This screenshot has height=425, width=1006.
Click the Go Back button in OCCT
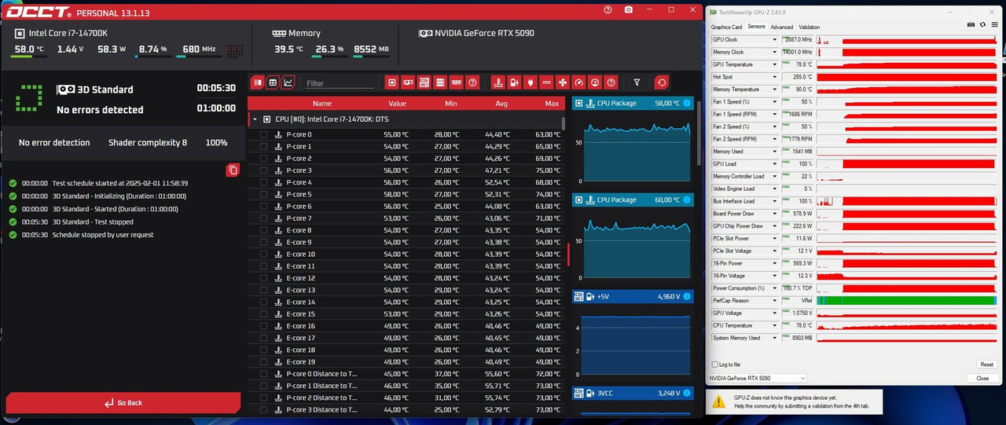coord(123,402)
